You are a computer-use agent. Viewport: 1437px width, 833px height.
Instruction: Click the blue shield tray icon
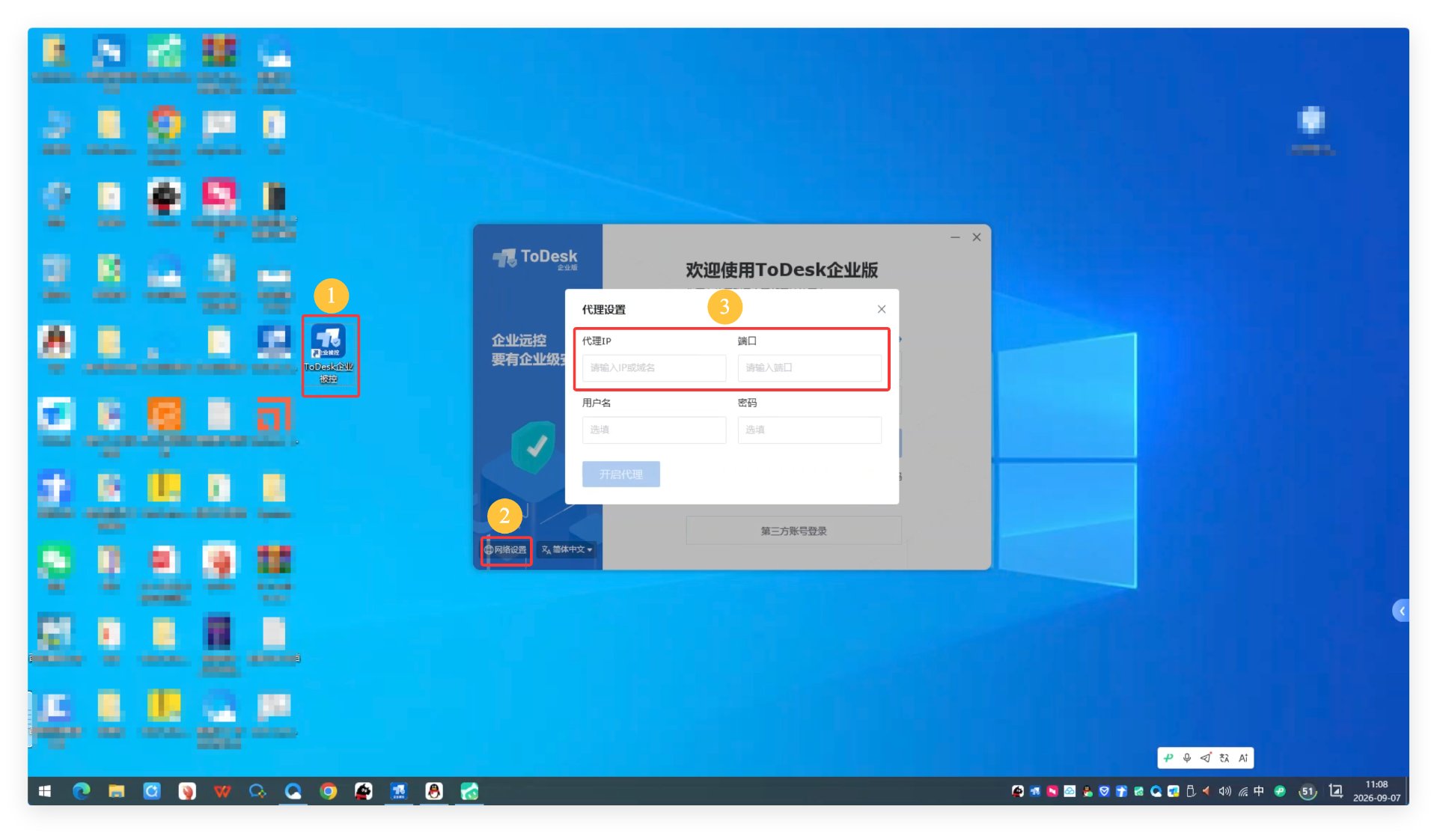coord(1104,791)
